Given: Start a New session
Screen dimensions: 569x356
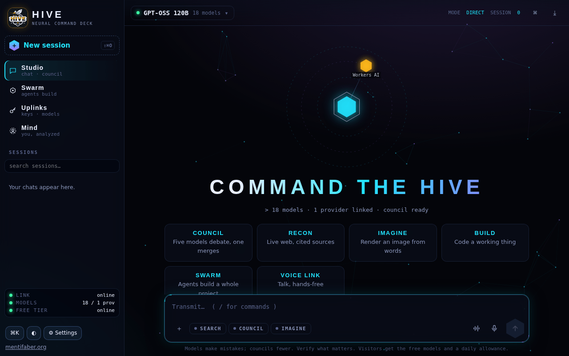Looking at the screenshot, I should coord(62,45).
